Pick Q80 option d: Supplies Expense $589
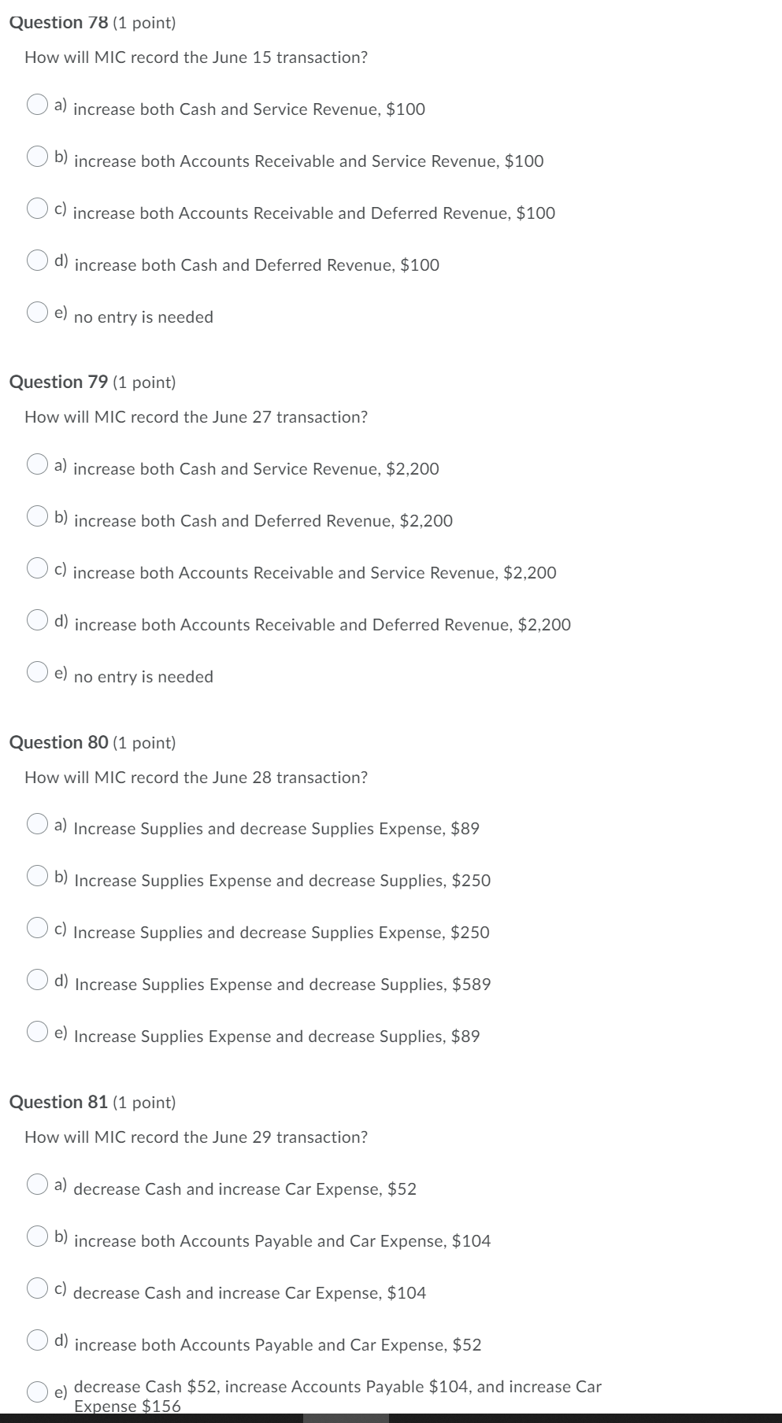The height and width of the screenshot is (1423, 782). coord(38,980)
